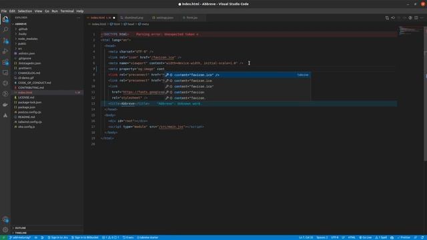This screenshot has width=427, height=240.
Task: Open the Manage gear icon
Action: click(5, 229)
